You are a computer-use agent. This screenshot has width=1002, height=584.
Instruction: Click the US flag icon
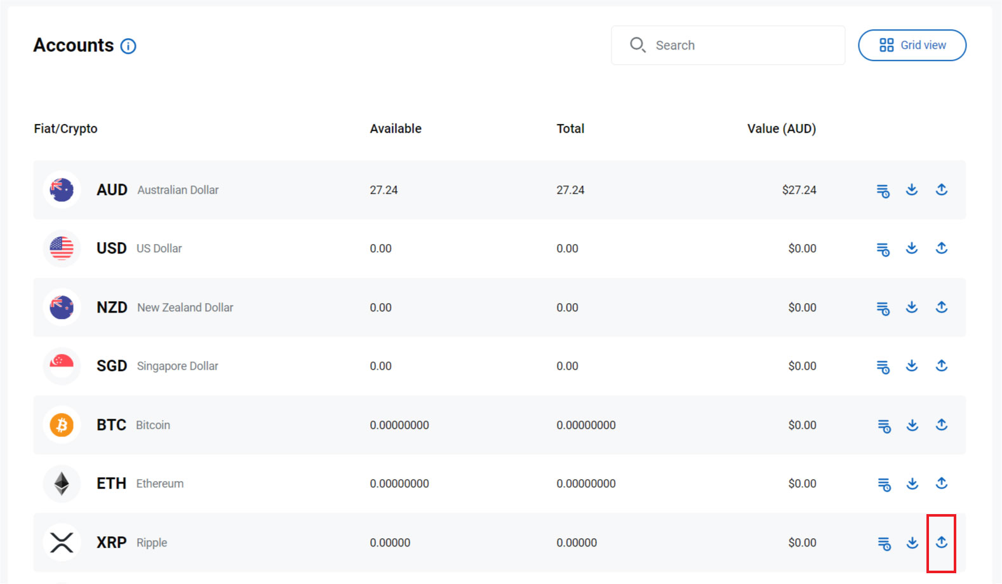[62, 248]
